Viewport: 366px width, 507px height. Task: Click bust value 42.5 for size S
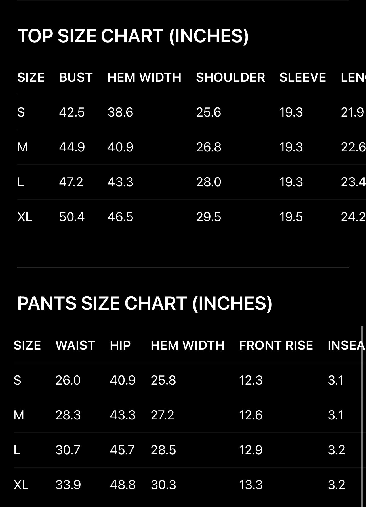pyautogui.click(x=72, y=112)
